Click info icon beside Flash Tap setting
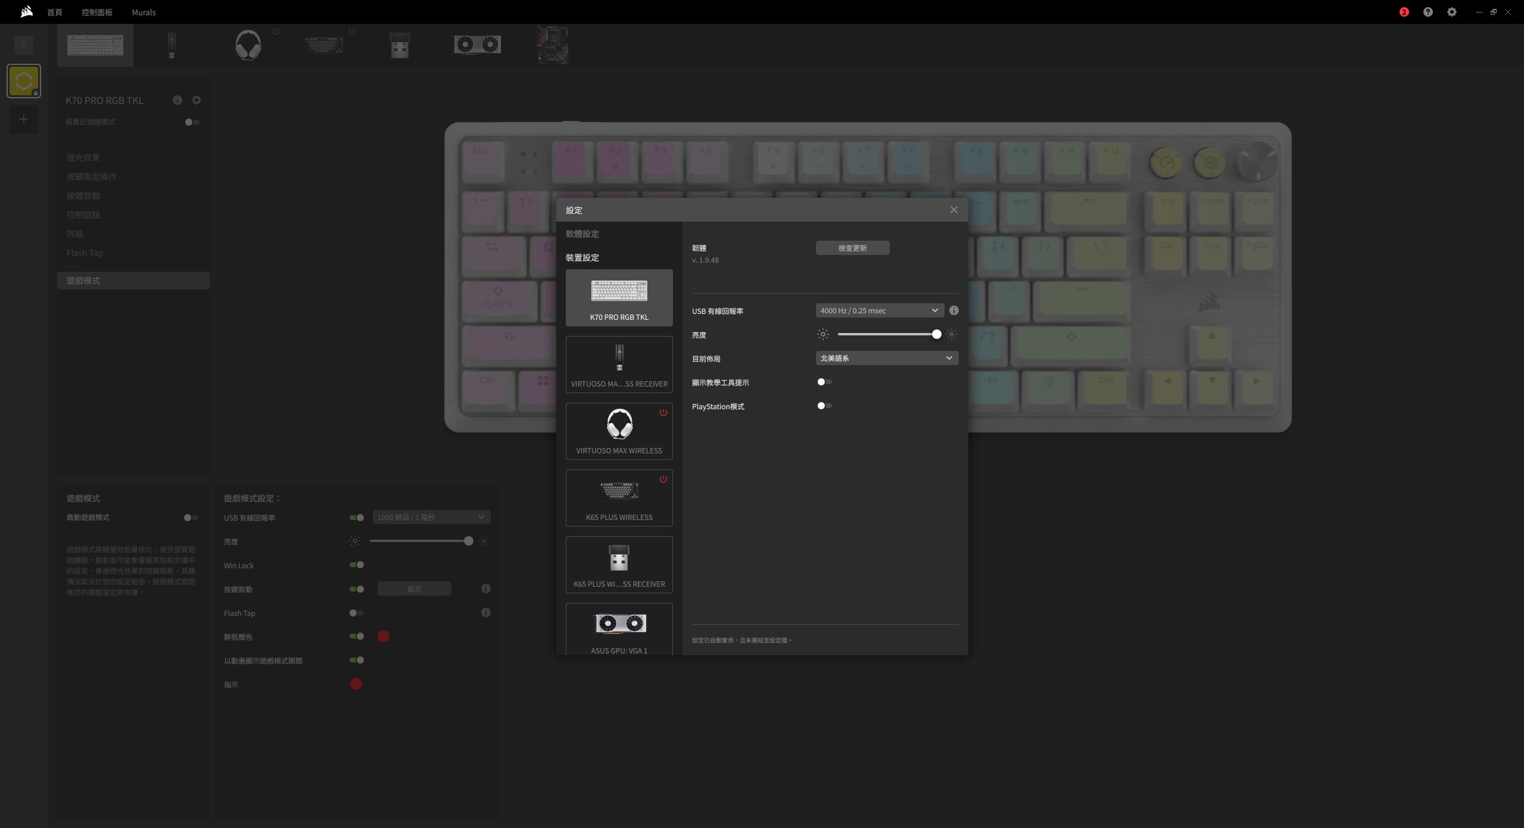1524x828 pixels. 486,612
